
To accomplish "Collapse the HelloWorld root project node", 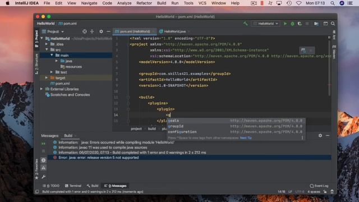I will (x=42, y=38).
